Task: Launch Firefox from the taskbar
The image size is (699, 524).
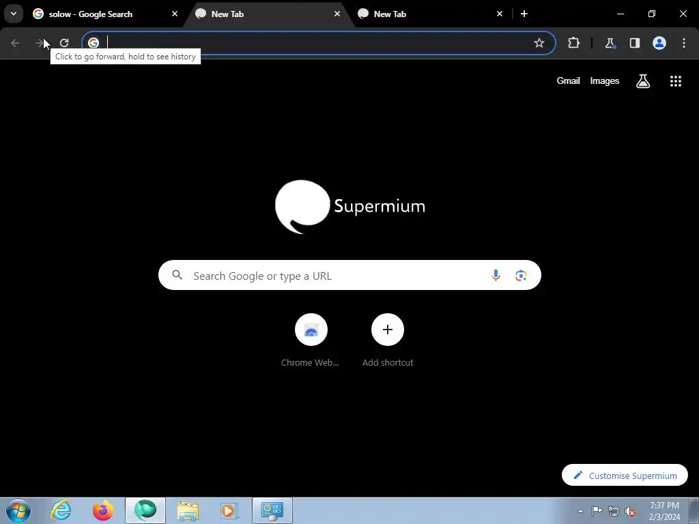Action: pyautogui.click(x=102, y=510)
